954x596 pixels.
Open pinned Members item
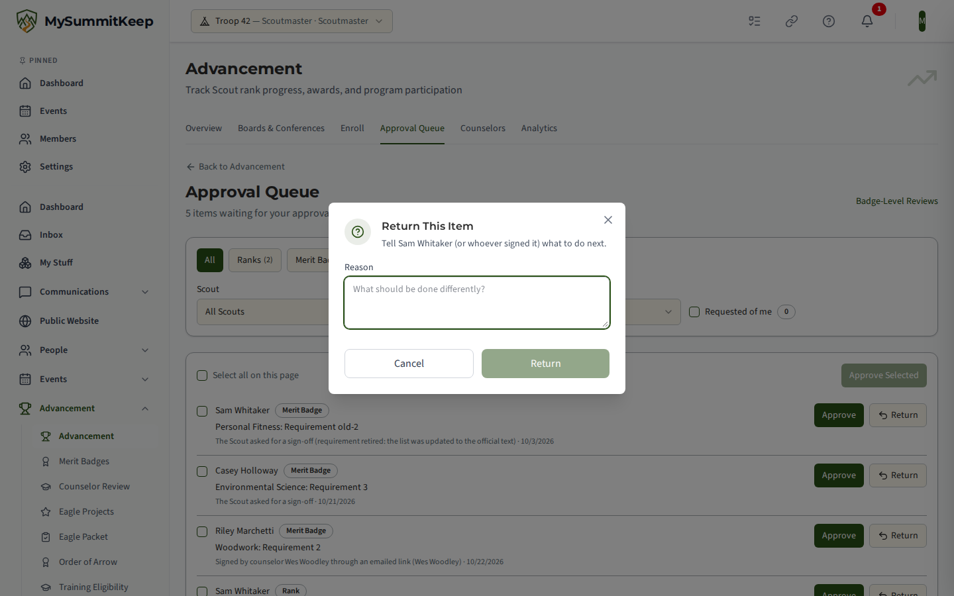click(x=85, y=139)
